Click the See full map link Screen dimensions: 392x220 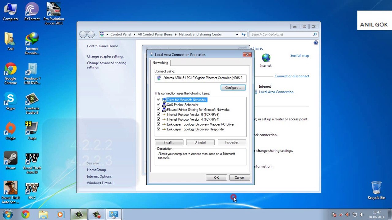point(300,56)
